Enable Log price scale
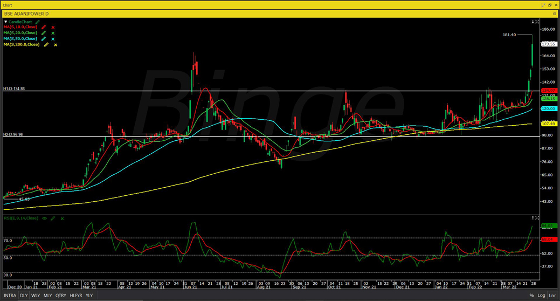 click(x=542, y=296)
